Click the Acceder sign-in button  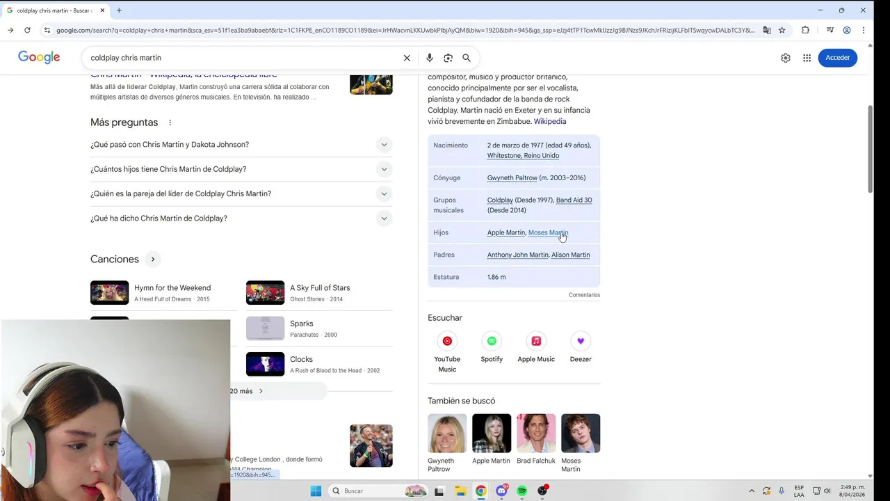tap(837, 58)
